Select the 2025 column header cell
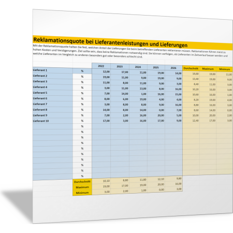 click(156, 67)
